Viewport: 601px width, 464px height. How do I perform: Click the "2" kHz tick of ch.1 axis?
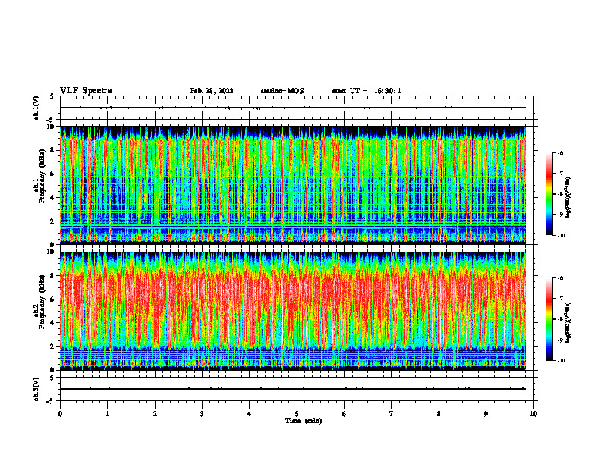point(53,221)
